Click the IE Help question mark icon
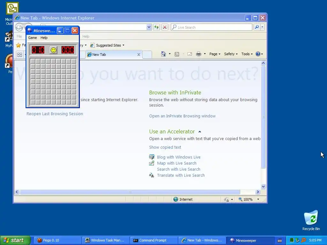This screenshot has height=245, width=327. [258, 54]
